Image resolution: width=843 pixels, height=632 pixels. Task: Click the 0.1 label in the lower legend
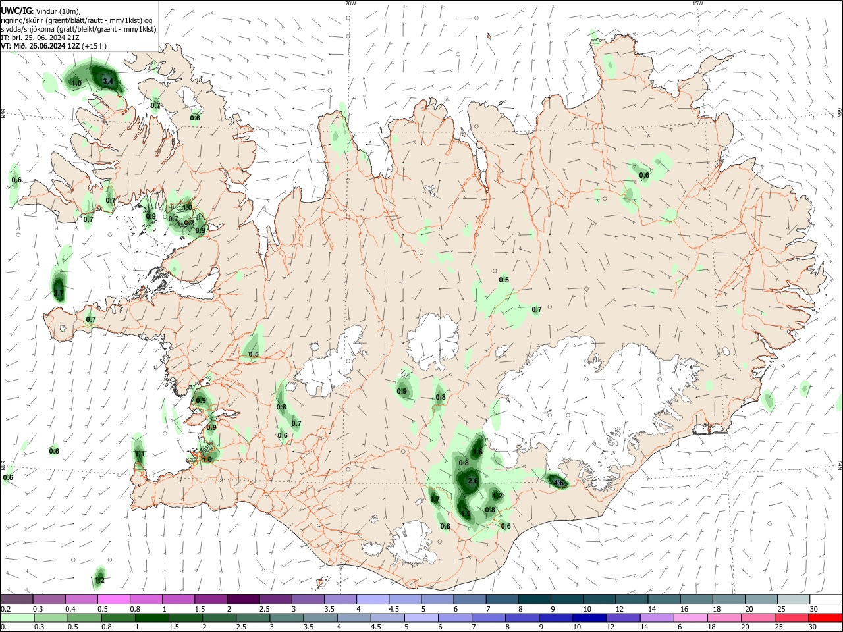pyautogui.click(x=5, y=627)
